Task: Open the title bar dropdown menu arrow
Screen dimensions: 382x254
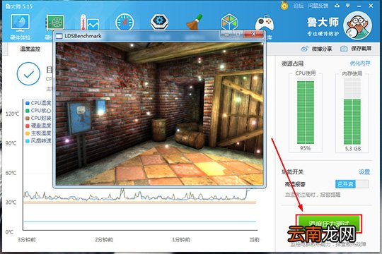Action: point(347,6)
